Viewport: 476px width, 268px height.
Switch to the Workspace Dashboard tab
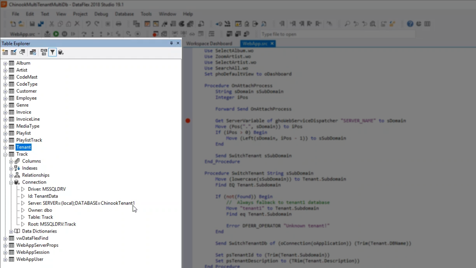[209, 44]
